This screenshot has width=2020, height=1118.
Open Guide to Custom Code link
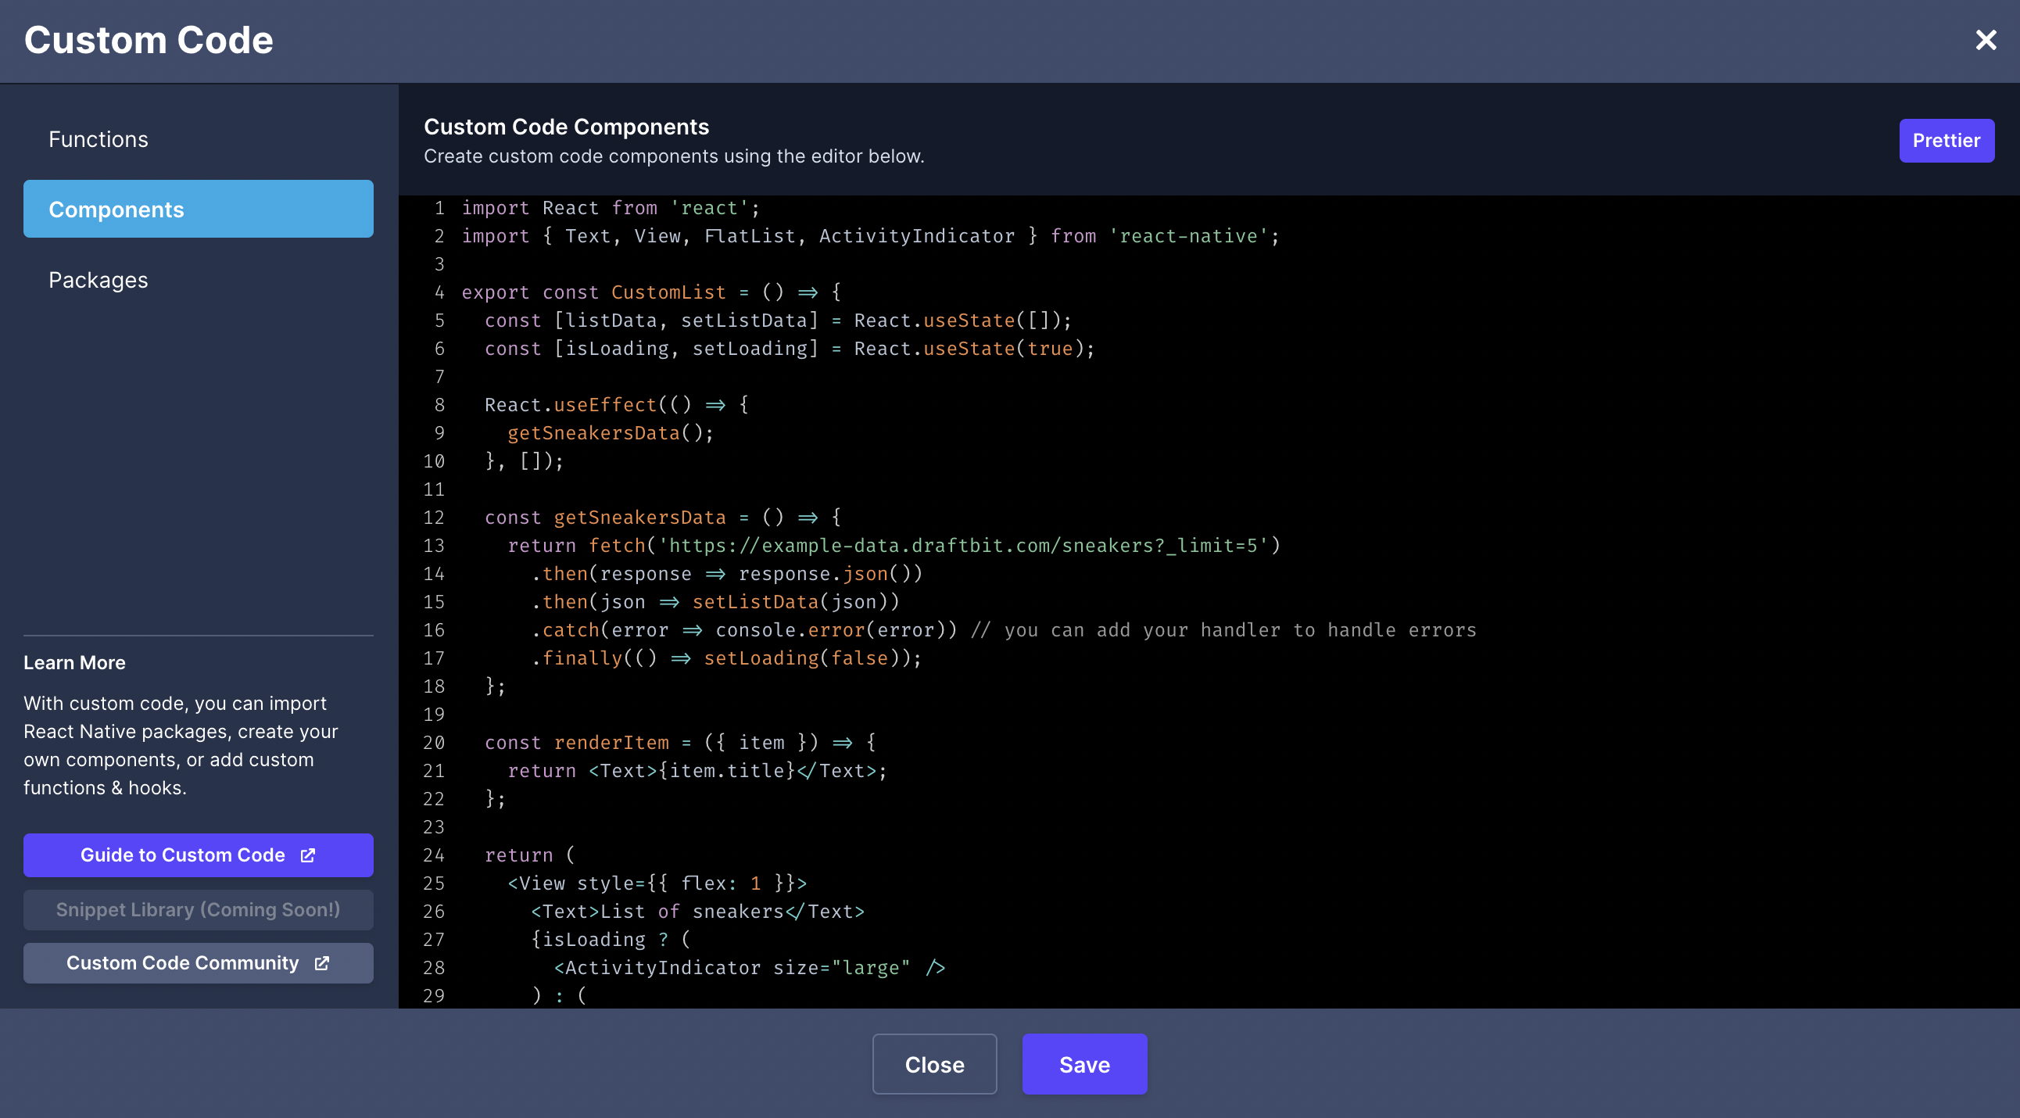tap(199, 855)
